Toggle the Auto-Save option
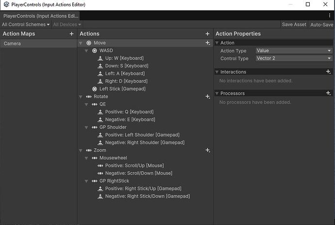The image size is (335, 225). click(321, 24)
